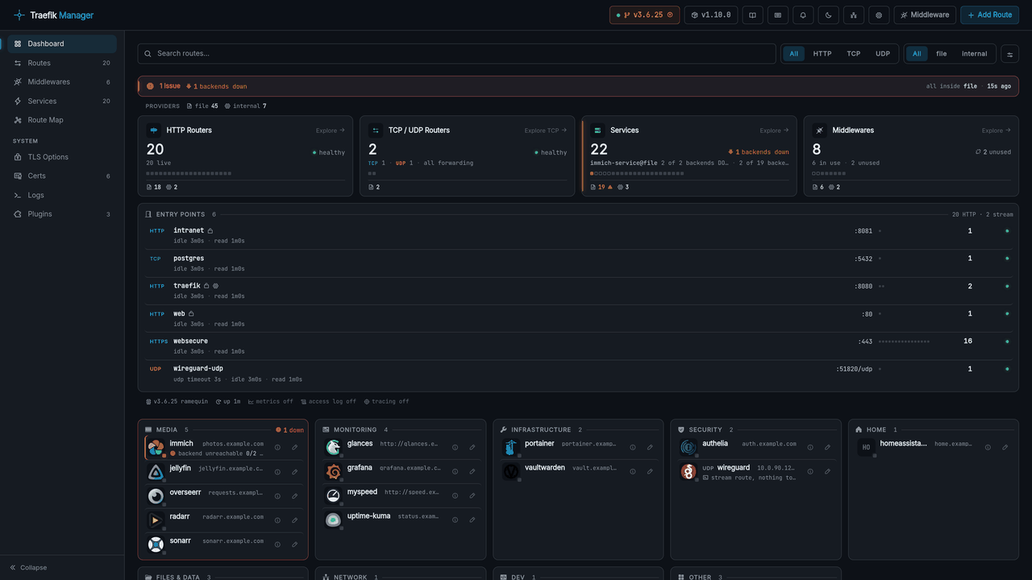Click the '1 down' badge in Media
1032x580 pixels.
(289, 430)
